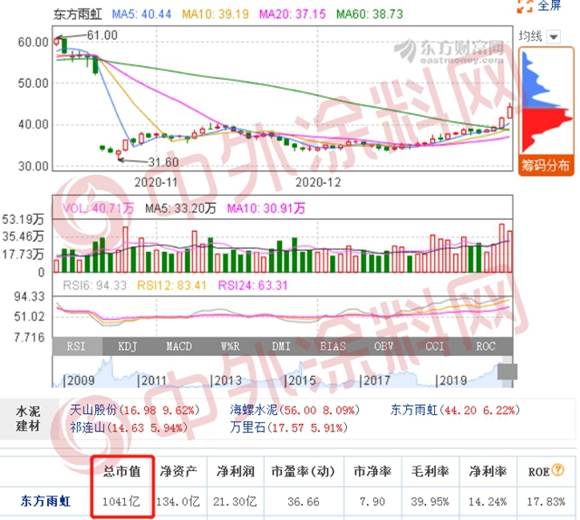Switch to the BIAS indicator tab
The image size is (580, 520).
[x=333, y=347]
